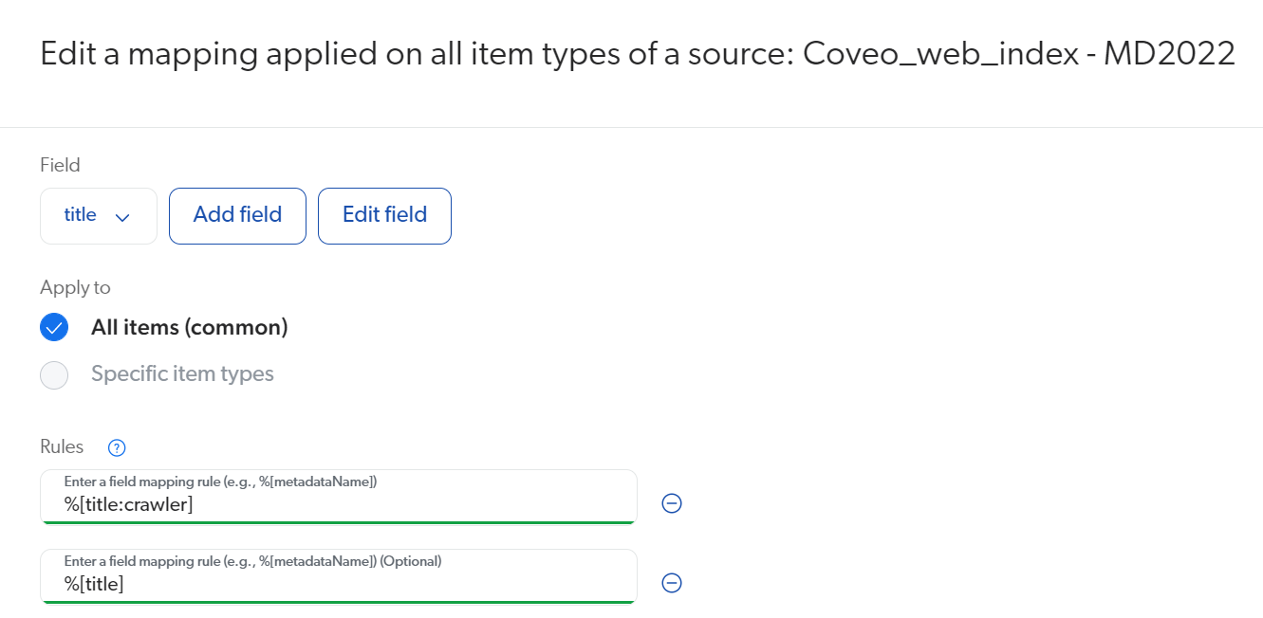1263x618 pixels.
Task: Click the 'Rules' label text
Action: (x=62, y=446)
